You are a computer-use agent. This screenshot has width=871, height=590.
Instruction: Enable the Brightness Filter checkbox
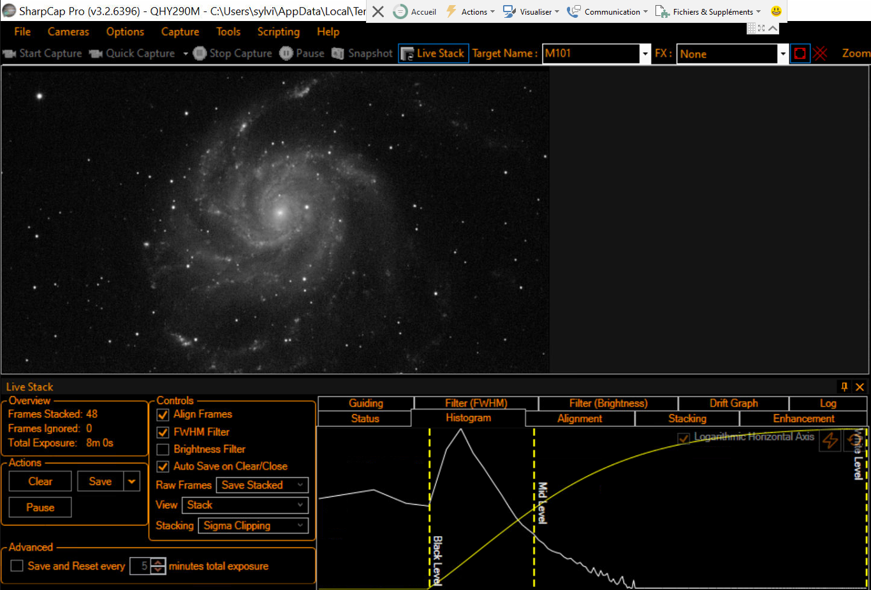163,450
